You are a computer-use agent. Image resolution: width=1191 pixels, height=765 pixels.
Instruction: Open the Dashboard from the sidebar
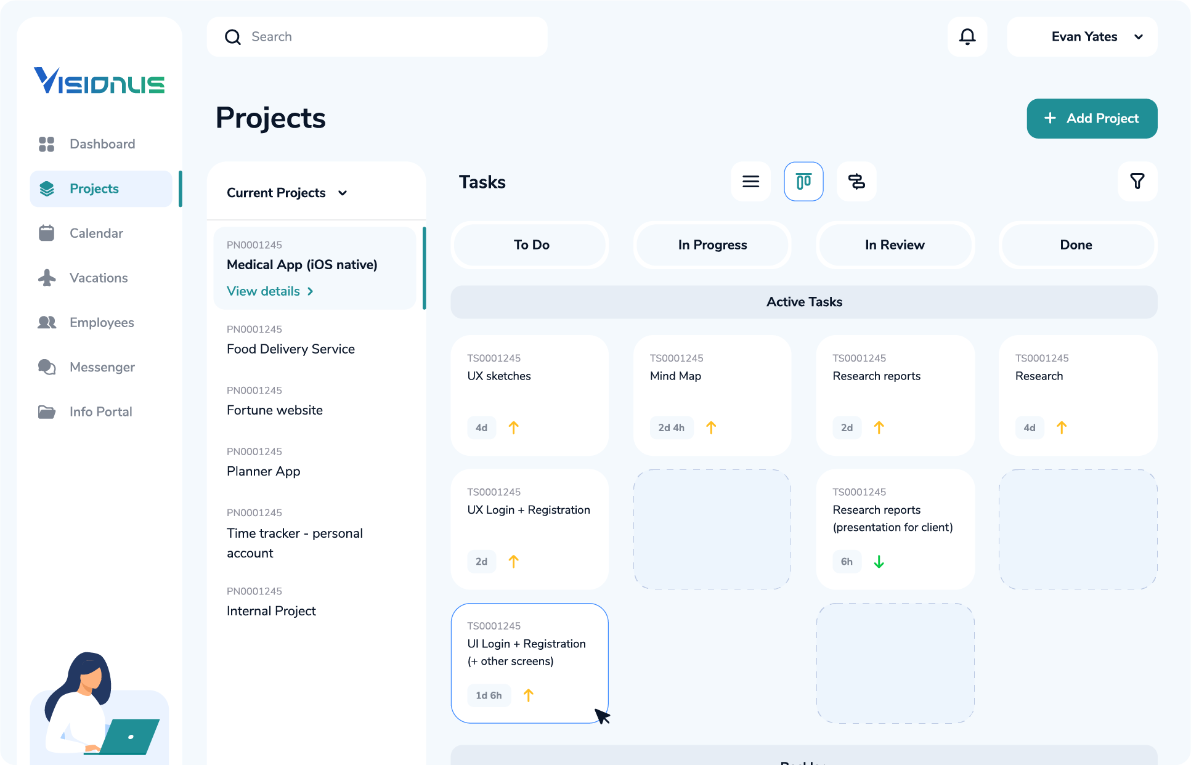(102, 144)
